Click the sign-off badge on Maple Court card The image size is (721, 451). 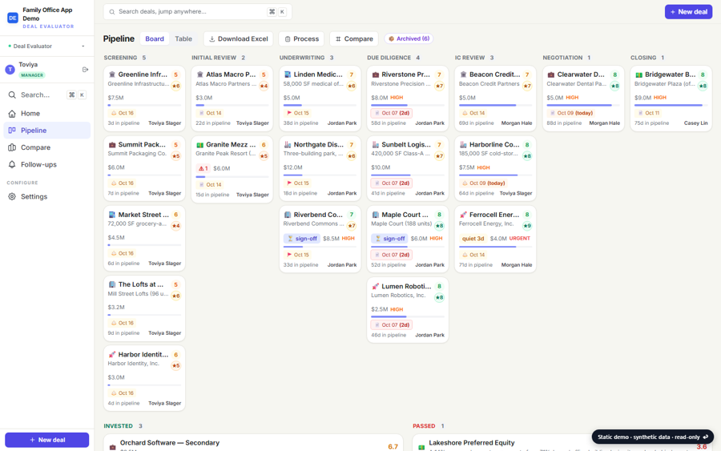point(389,239)
